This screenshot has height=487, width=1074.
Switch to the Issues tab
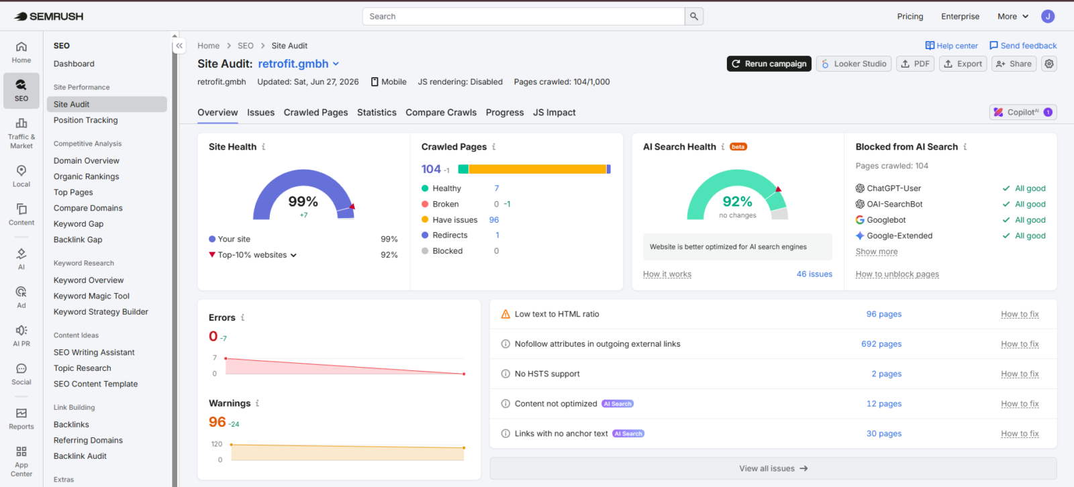pos(260,113)
